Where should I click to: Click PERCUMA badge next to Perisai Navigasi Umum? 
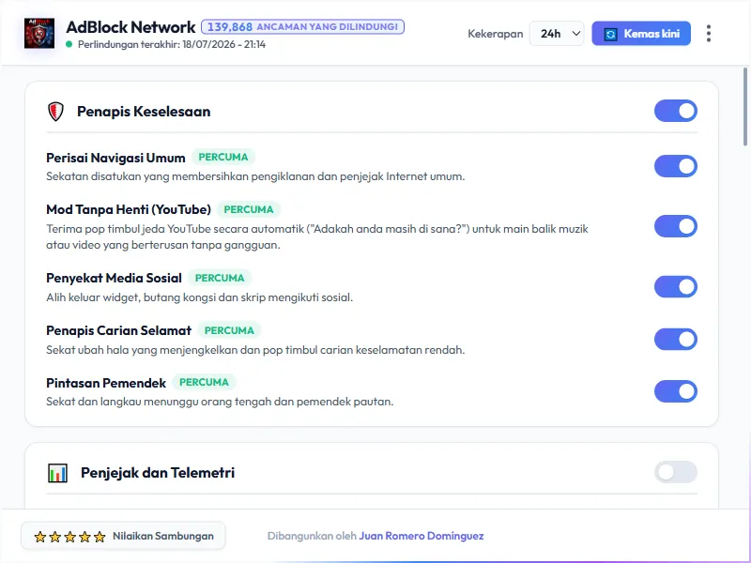click(x=223, y=158)
